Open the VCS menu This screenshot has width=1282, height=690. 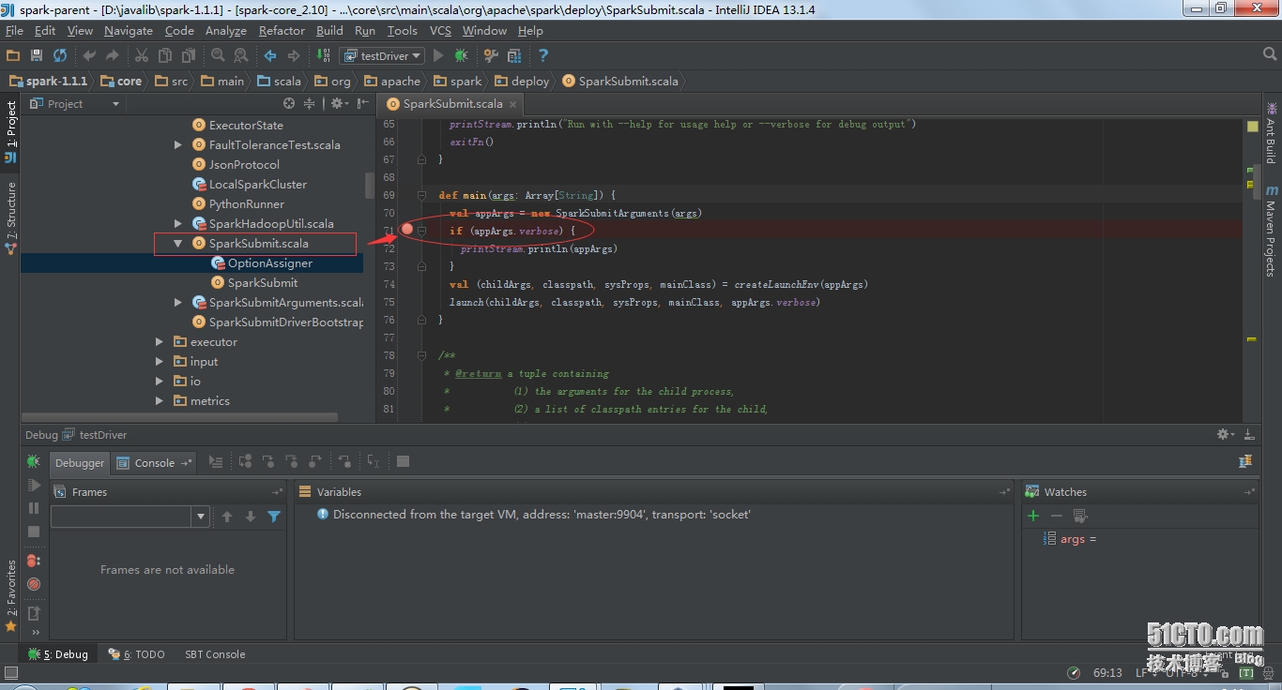pyautogui.click(x=439, y=30)
